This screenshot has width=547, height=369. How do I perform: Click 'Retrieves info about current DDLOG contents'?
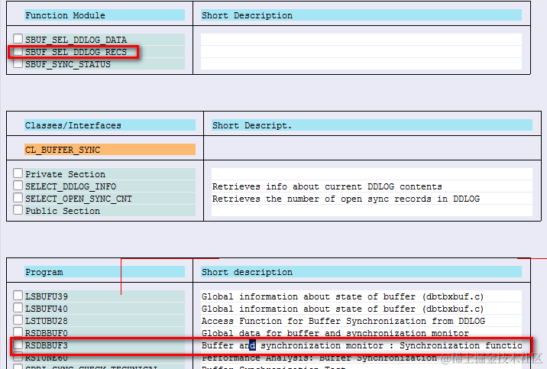coord(327,186)
